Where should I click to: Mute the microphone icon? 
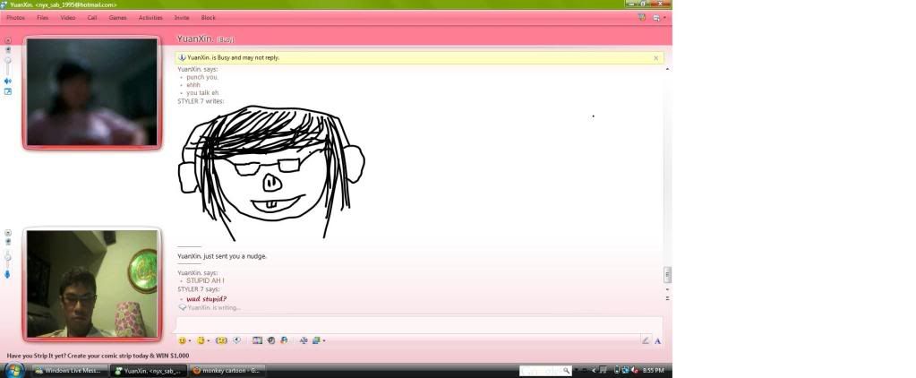(7, 274)
